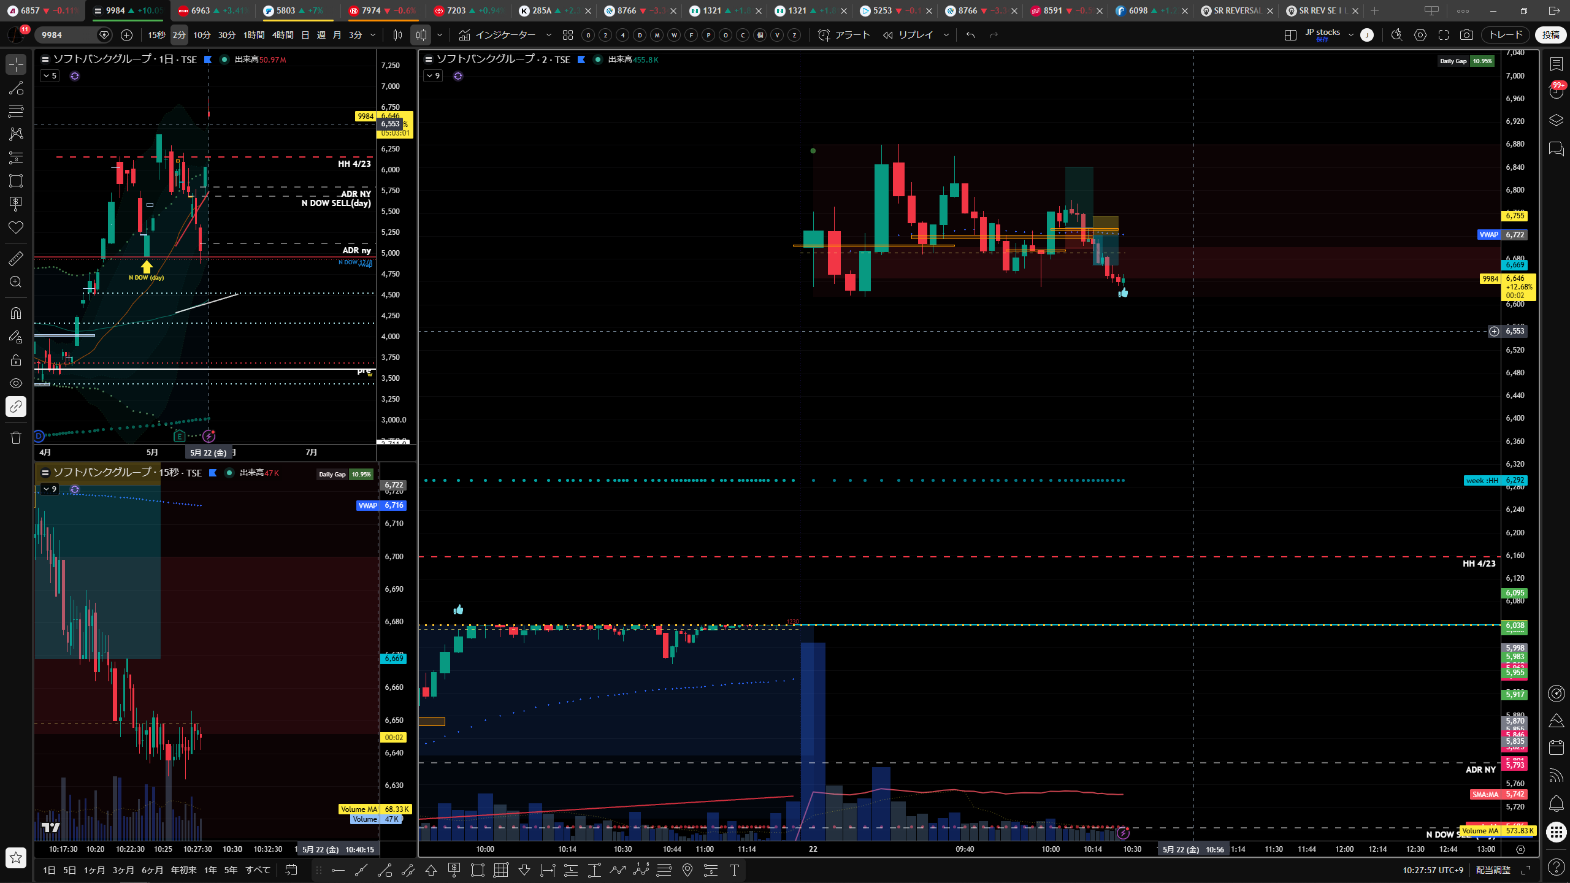
Task: Expand the interval dropdown after 3分
Action: (372, 35)
